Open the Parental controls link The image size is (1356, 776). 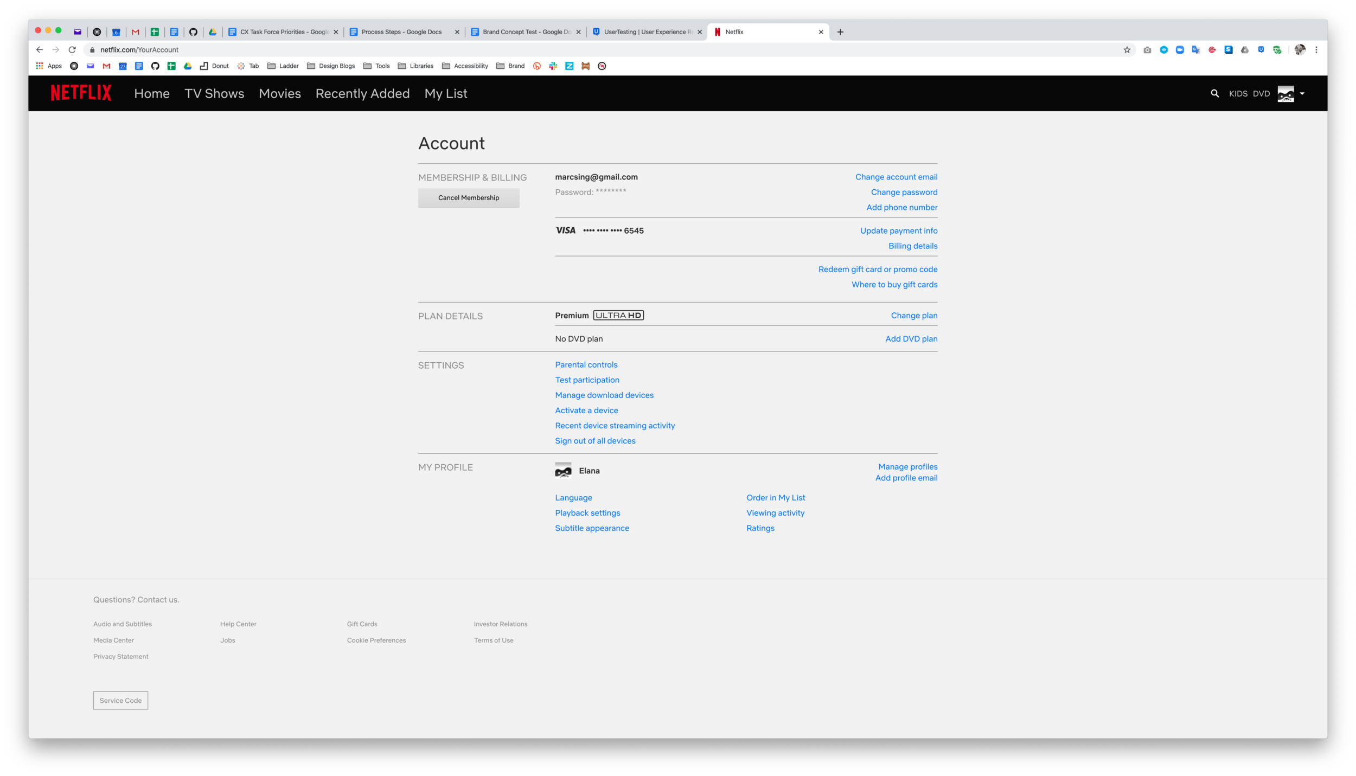click(x=586, y=365)
